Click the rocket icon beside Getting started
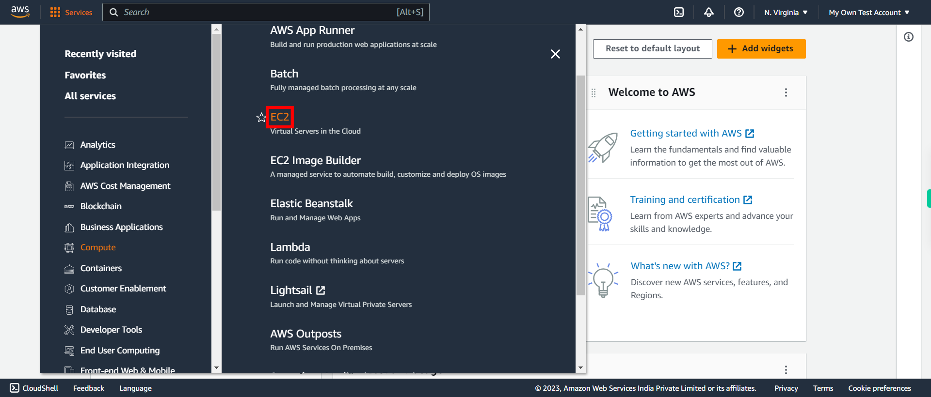 tap(603, 148)
